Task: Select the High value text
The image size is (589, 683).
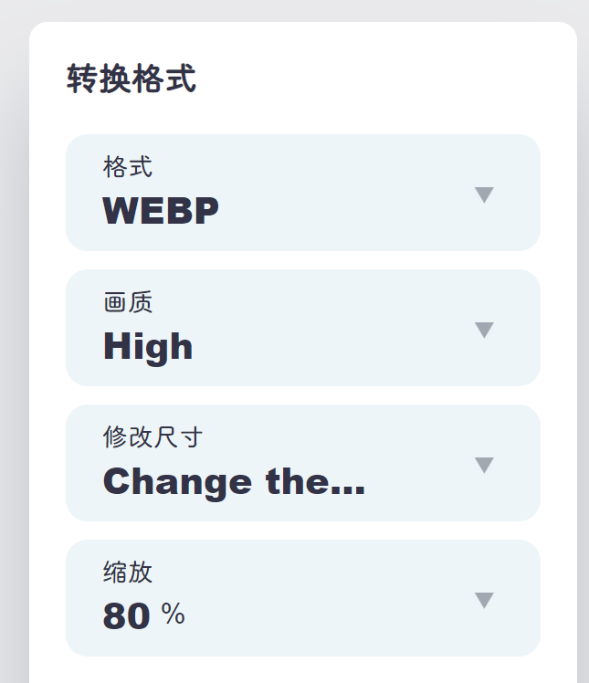Action: pyautogui.click(x=148, y=346)
